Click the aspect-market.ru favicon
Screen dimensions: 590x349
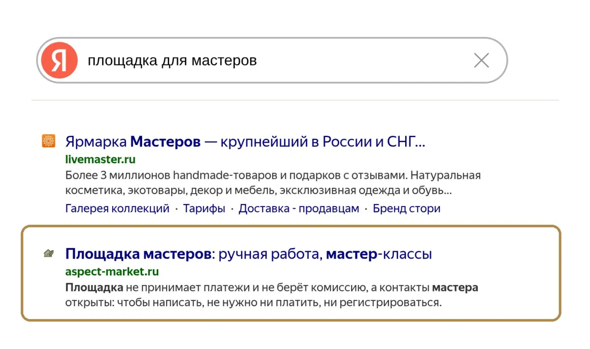(48, 254)
